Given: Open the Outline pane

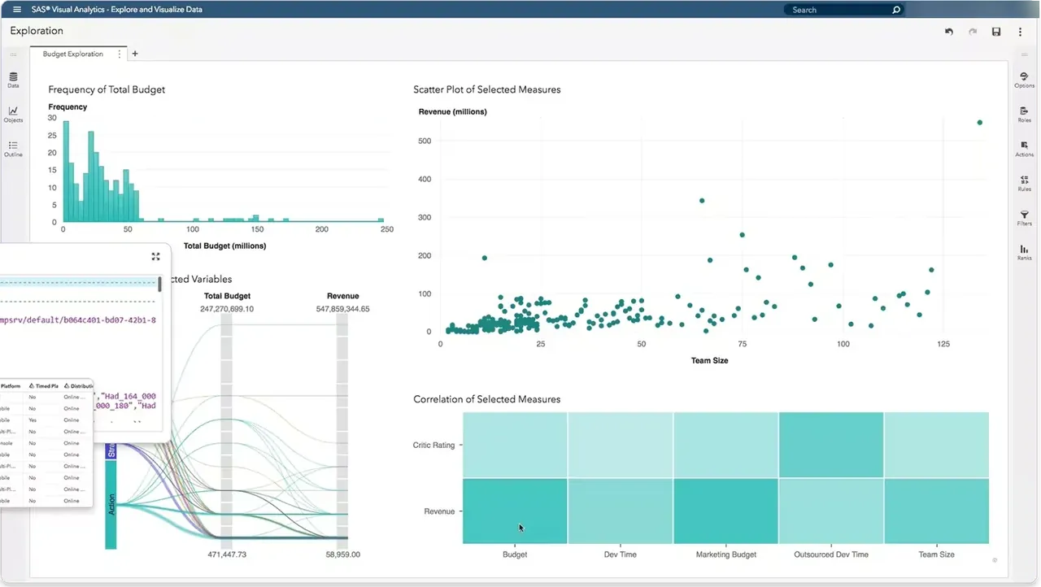Looking at the screenshot, I should [13, 149].
